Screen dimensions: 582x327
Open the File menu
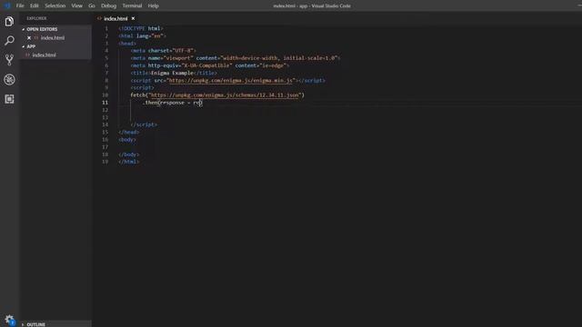[20, 5]
